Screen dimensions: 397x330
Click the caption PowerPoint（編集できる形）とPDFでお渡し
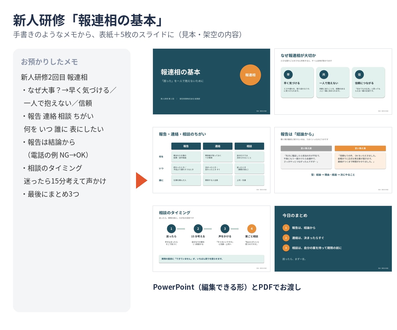pos(227,287)
